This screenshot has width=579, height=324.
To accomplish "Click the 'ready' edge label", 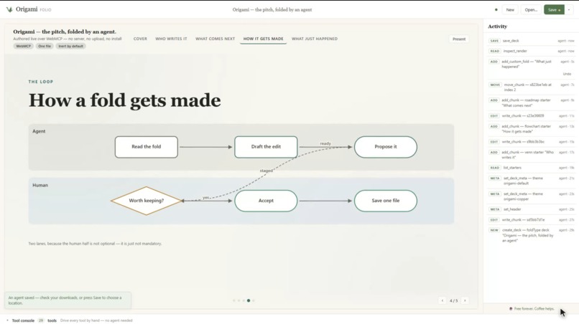I will click(325, 143).
